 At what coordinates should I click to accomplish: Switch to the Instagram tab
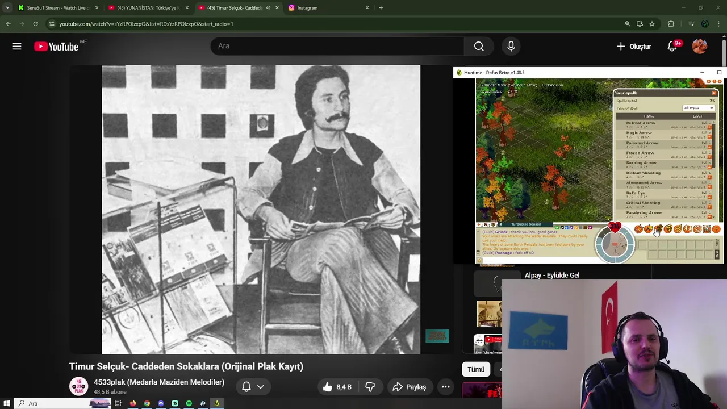point(329,8)
